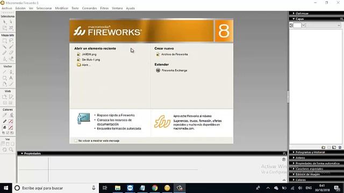This screenshot has height=193, width=344.
Task: Expand the Activos panel
Action: coord(293,158)
